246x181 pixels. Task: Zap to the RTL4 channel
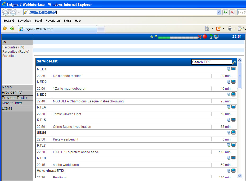[41, 107]
